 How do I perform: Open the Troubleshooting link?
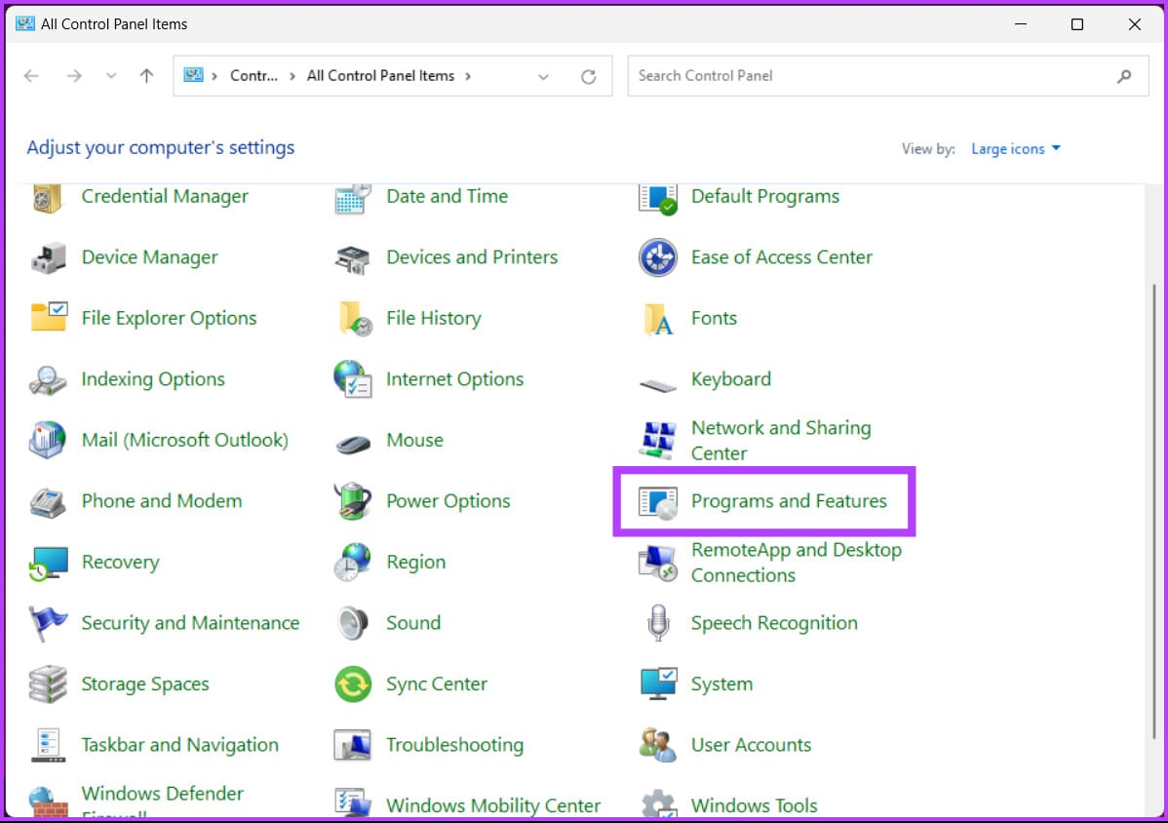click(454, 745)
